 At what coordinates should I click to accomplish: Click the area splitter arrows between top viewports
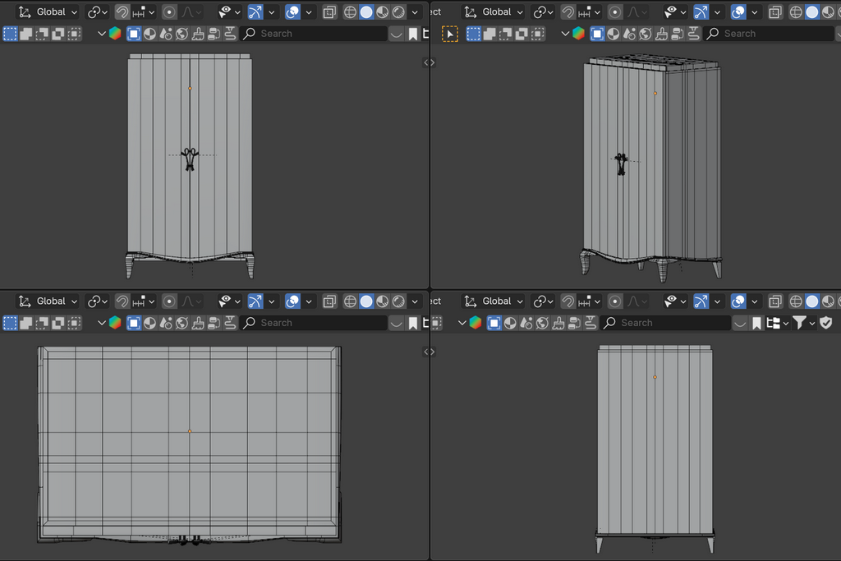pos(429,62)
